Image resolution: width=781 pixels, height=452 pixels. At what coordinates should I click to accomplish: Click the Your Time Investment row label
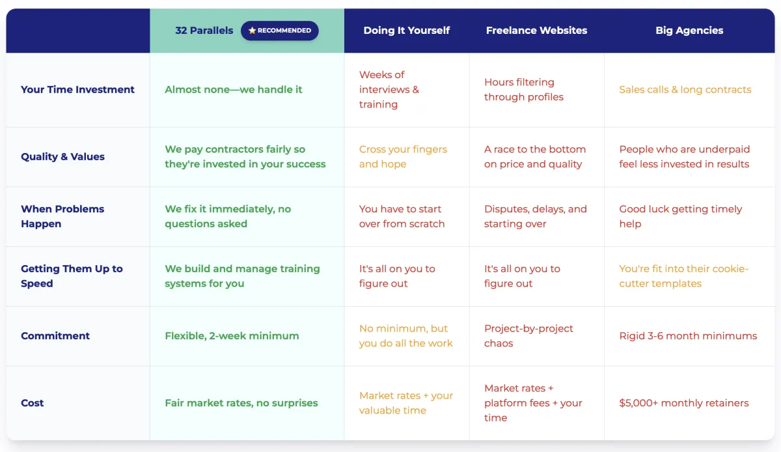click(x=77, y=90)
